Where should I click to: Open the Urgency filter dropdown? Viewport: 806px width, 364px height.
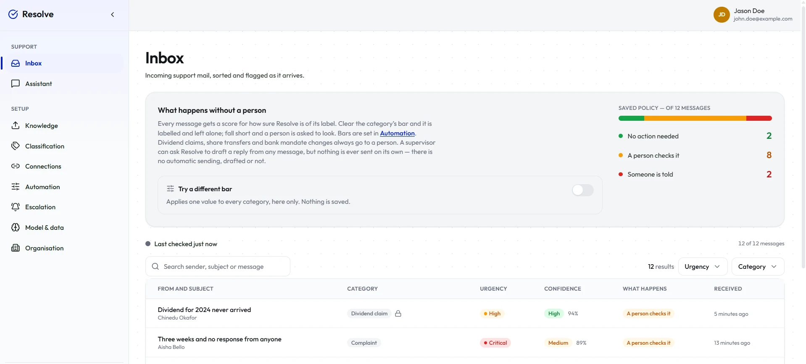pyautogui.click(x=703, y=267)
